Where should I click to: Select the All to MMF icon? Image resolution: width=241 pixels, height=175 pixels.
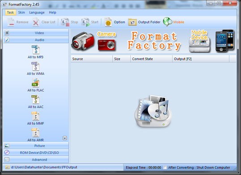(35, 116)
